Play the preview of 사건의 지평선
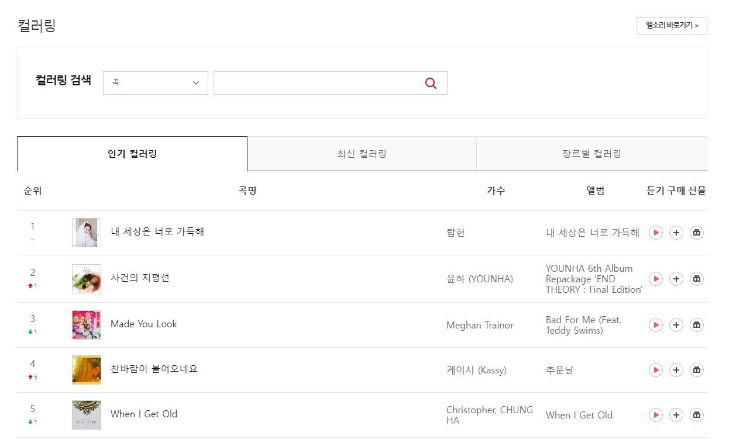 (x=655, y=279)
